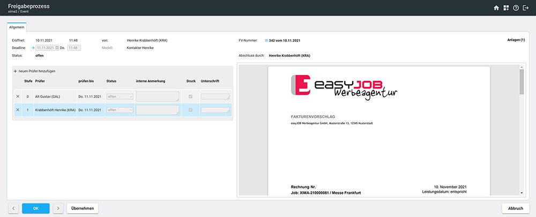Viewport: 536px width, 217px height.
Task: Open status dropdown for Alt Gustav
Action: [120, 96]
